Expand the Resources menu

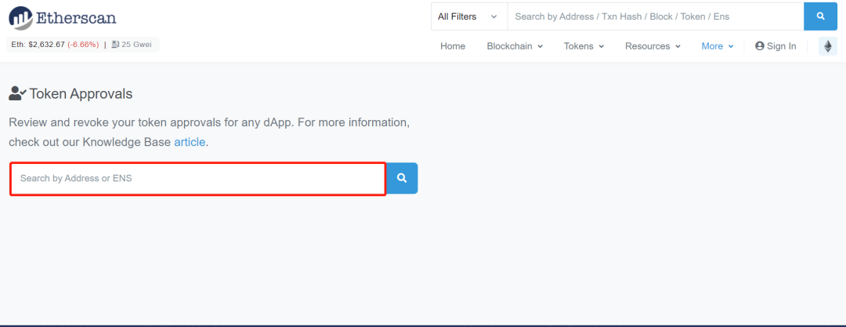pyautogui.click(x=653, y=46)
